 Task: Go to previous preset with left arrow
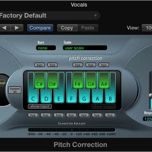[x=5, y=28]
